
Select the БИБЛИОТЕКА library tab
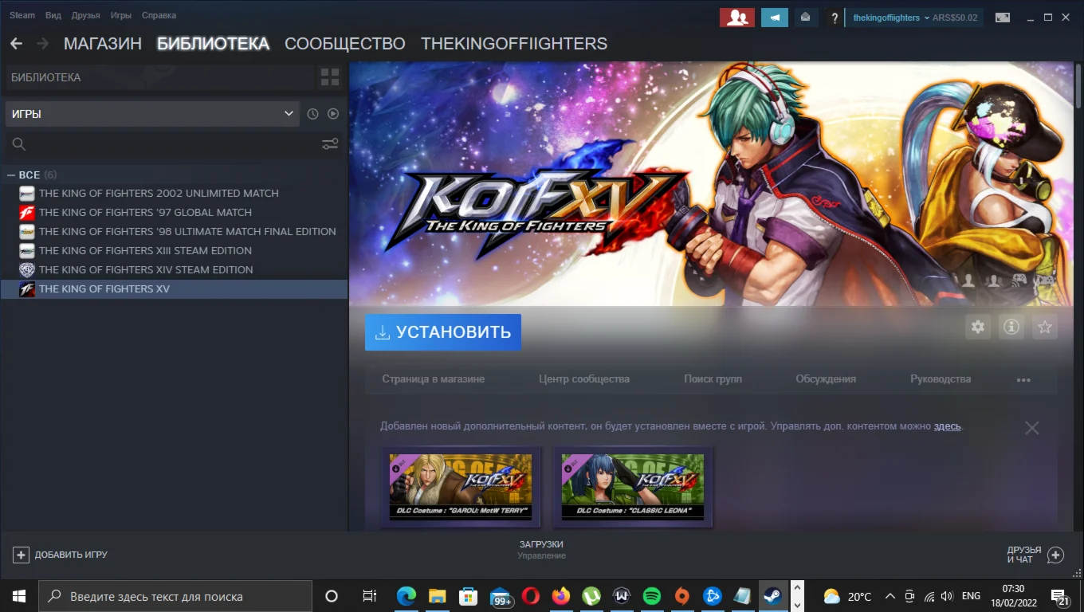coord(213,44)
